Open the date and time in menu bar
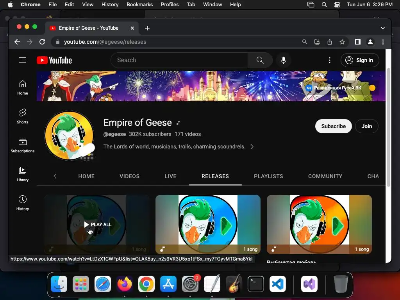Viewport: 400px width, 300px height. (370, 5)
